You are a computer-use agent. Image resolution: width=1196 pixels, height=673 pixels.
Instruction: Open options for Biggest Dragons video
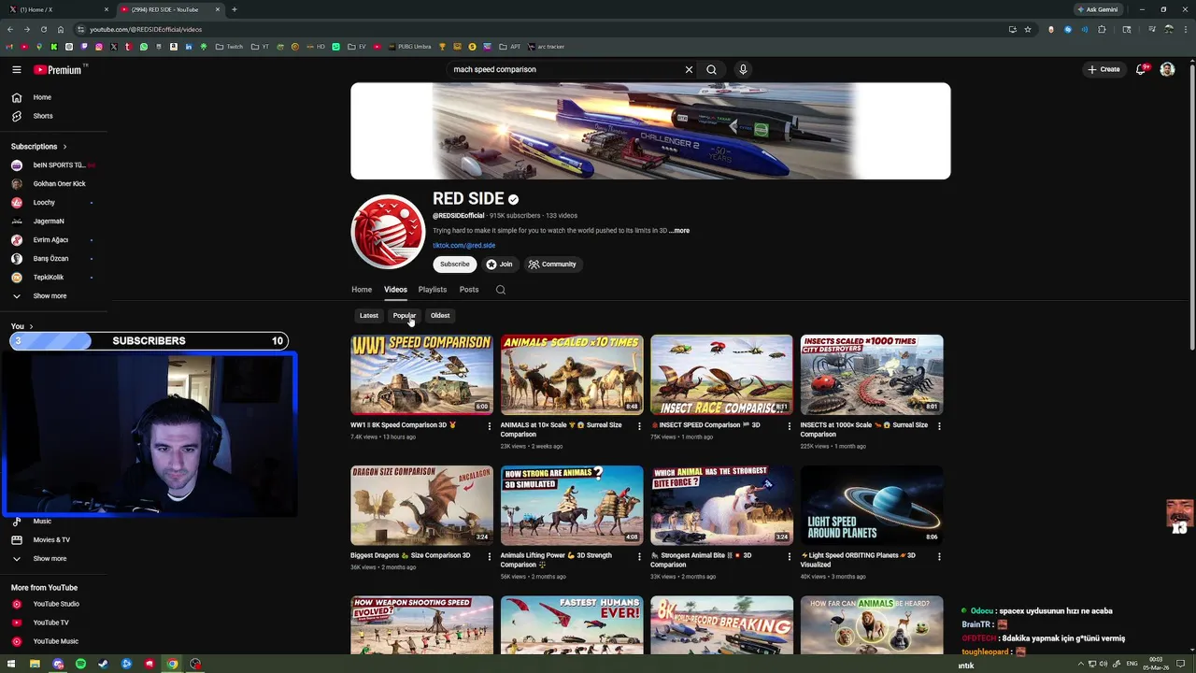[x=489, y=556]
